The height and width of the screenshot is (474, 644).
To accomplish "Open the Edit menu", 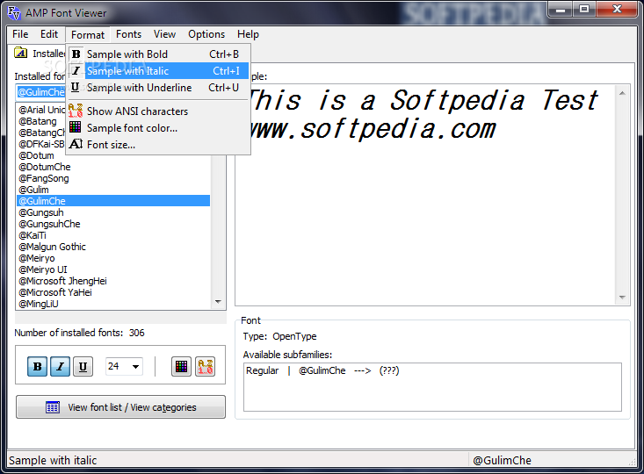I will point(49,34).
